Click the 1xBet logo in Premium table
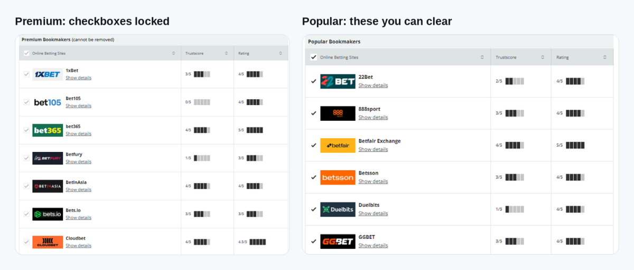This screenshot has width=634, height=270. tap(48, 74)
